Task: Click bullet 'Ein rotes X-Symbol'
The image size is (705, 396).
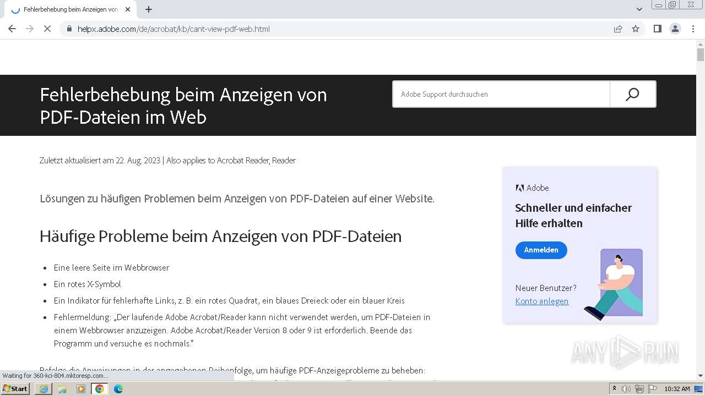Action: (87, 284)
